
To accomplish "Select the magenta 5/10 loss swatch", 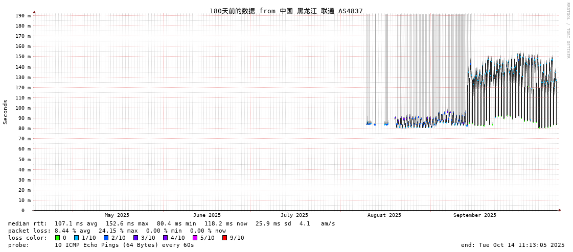I will pyautogui.click(x=195, y=238).
